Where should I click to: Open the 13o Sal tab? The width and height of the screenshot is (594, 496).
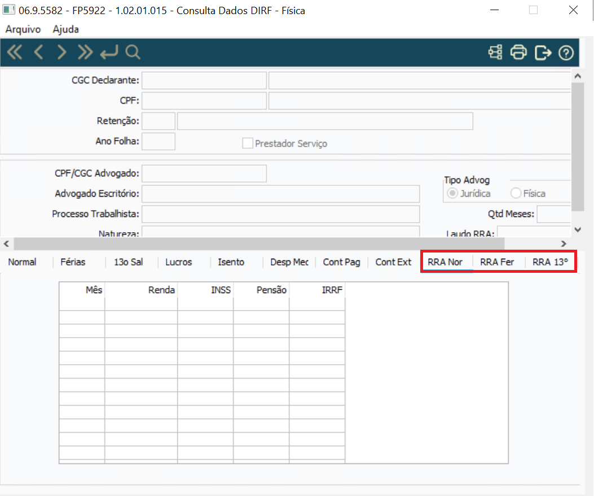[129, 262]
